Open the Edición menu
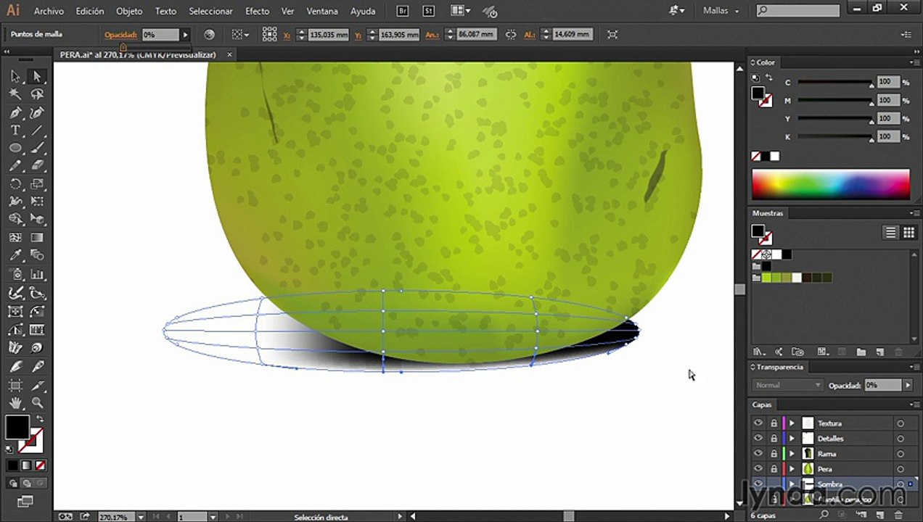923x522 pixels. [x=90, y=11]
